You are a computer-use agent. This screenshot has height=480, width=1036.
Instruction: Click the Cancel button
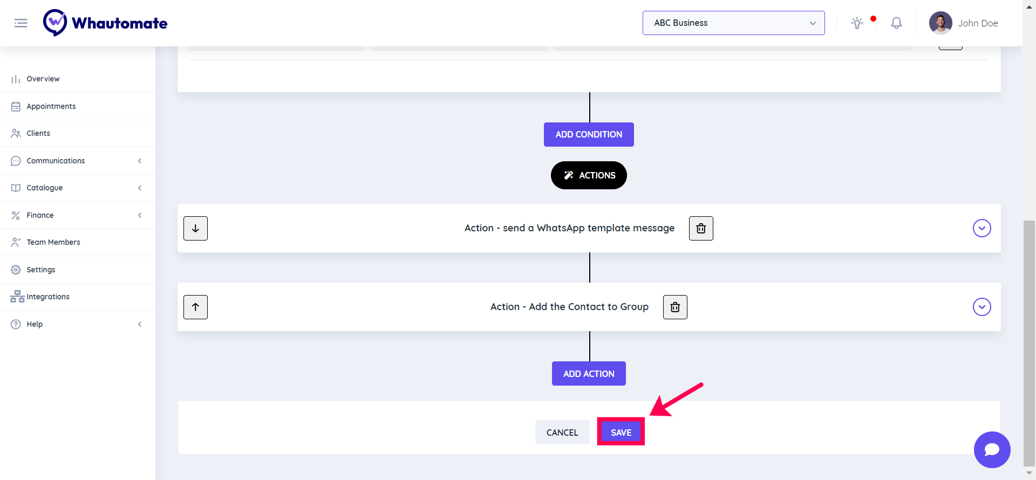(x=562, y=433)
